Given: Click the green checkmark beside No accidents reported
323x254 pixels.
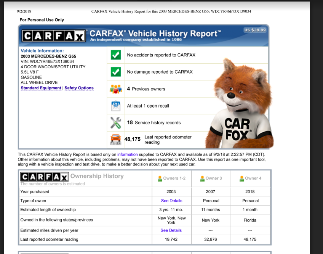Looking at the screenshot, I should 116,55.
